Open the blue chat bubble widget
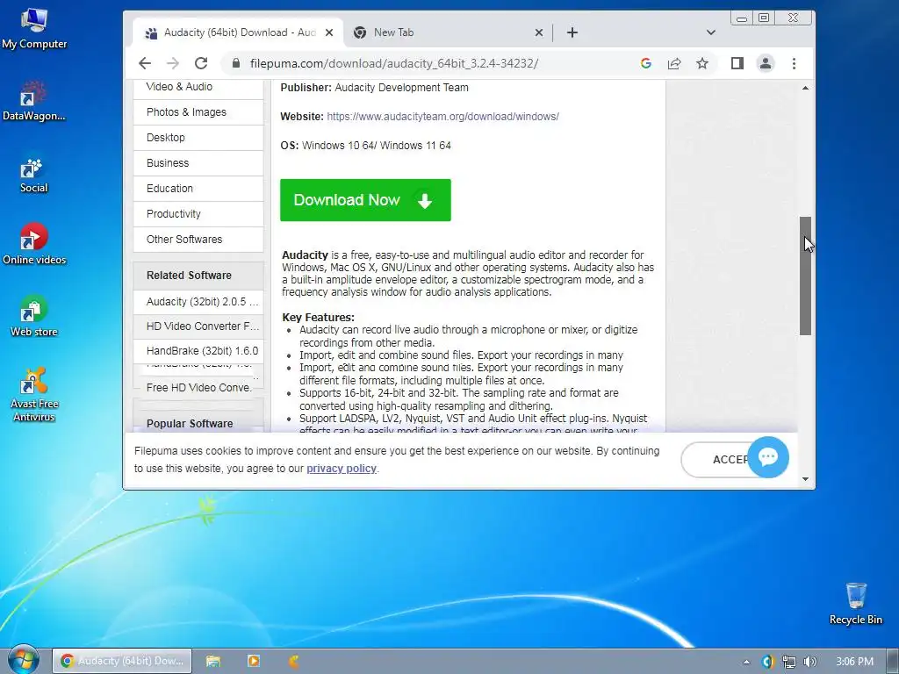Image resolution: width=899 pixels, height=674 pixels. tap(768, 456)
